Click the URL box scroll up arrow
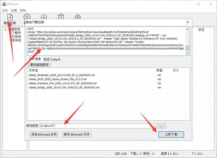Image resolution: width=217 pixels, height=158 pixels. 187,29
